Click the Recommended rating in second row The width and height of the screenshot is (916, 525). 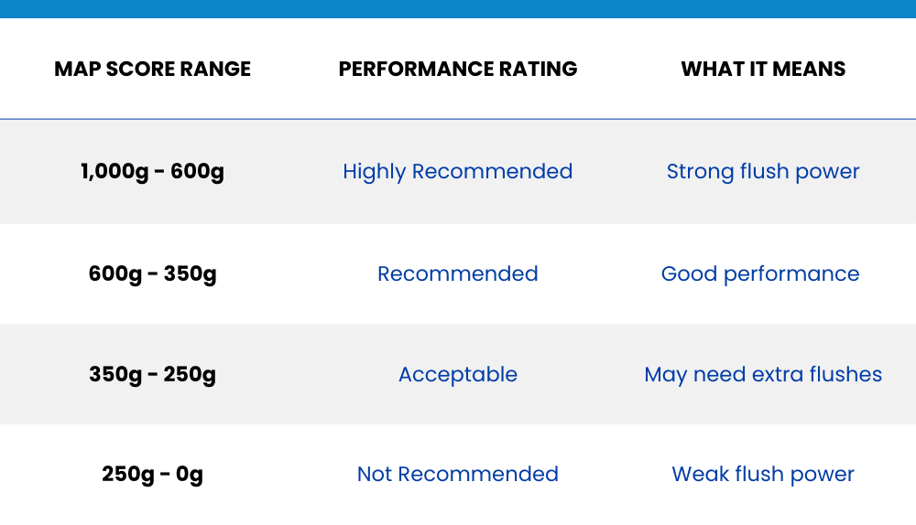click(x=458, y=274)
